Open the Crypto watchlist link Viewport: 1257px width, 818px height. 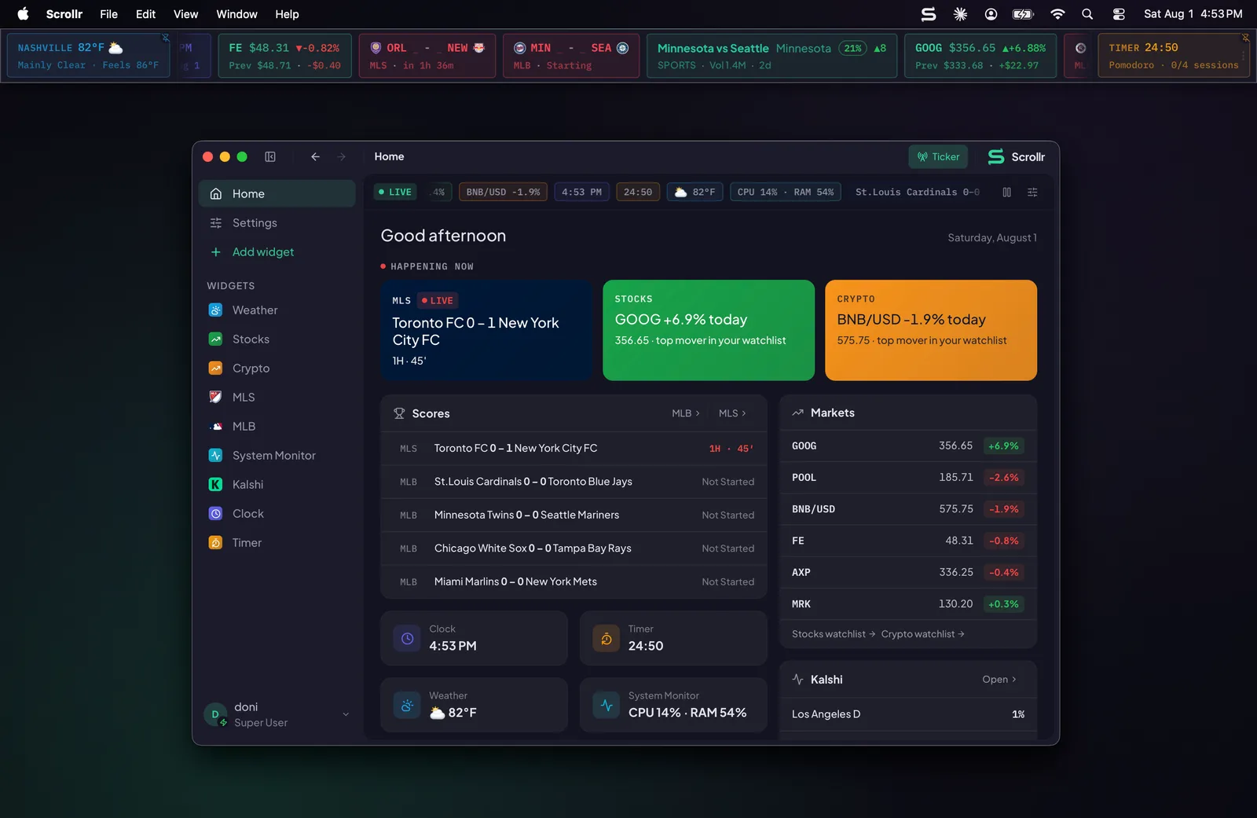(x=923, y=634)
